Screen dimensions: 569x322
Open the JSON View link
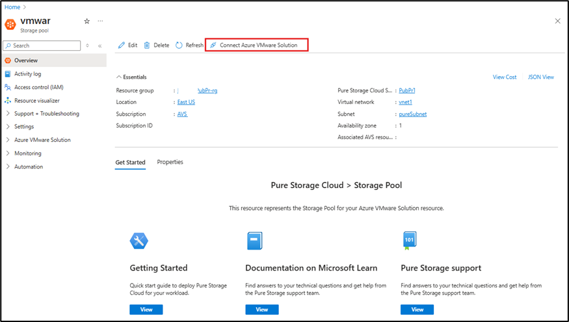click(540, 77)
